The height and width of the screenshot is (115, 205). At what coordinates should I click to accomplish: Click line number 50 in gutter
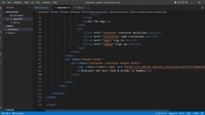[40, 74]
